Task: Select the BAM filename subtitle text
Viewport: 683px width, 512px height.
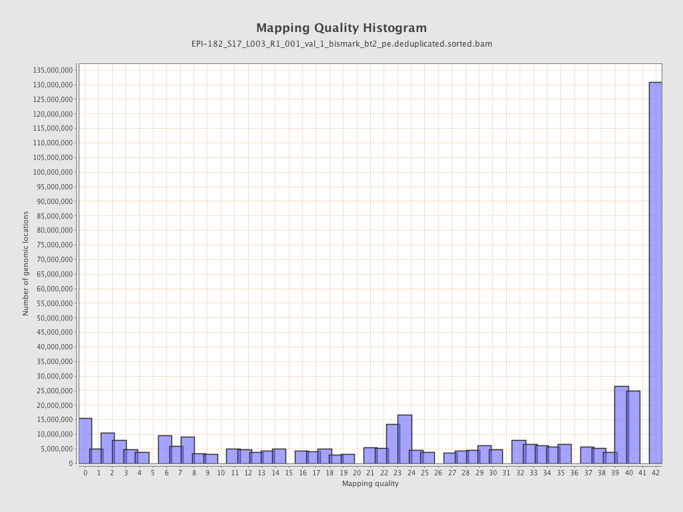Action: point(341,44)
